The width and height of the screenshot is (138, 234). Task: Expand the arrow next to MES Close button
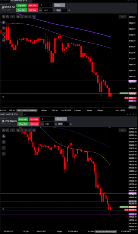pos(63,5)
